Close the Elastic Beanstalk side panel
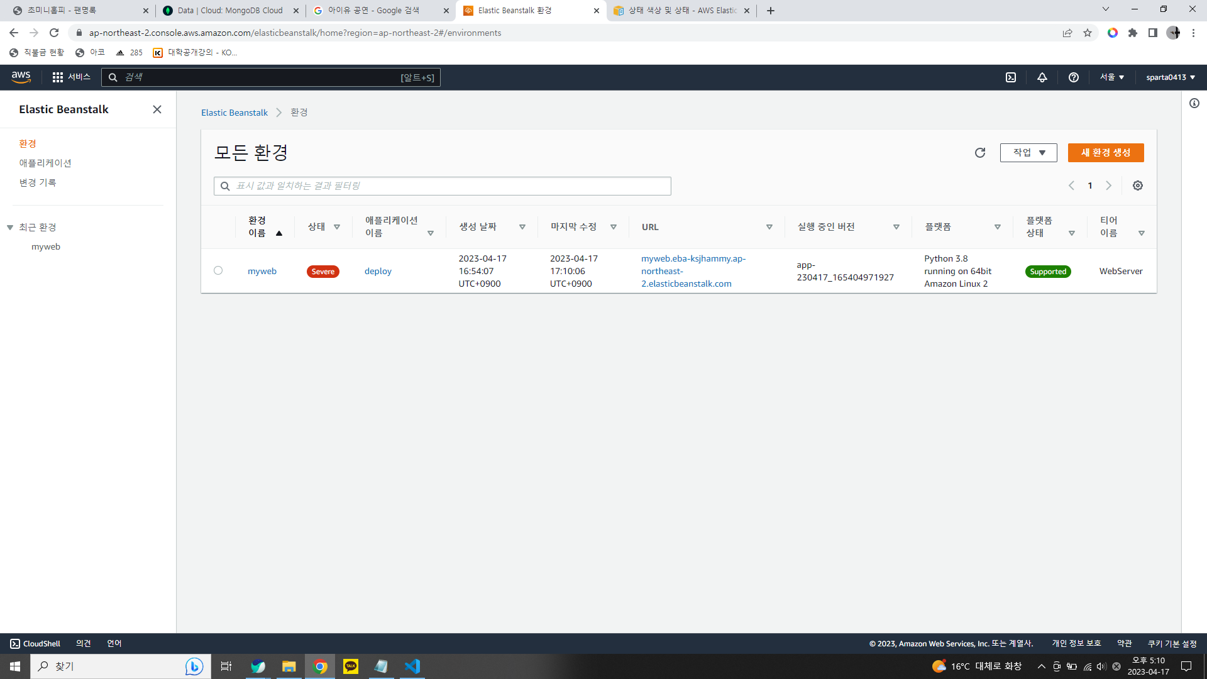 157,109
